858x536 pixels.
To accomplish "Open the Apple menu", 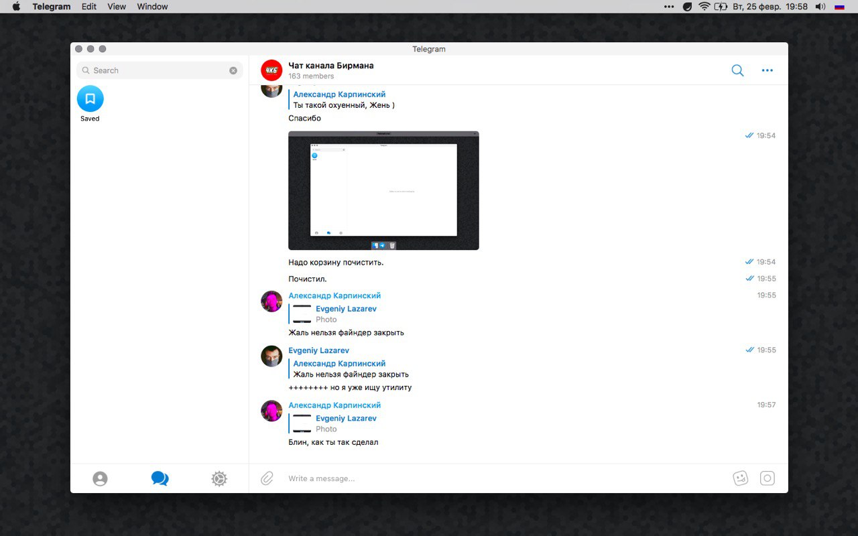I will click(x=16, y=7).
